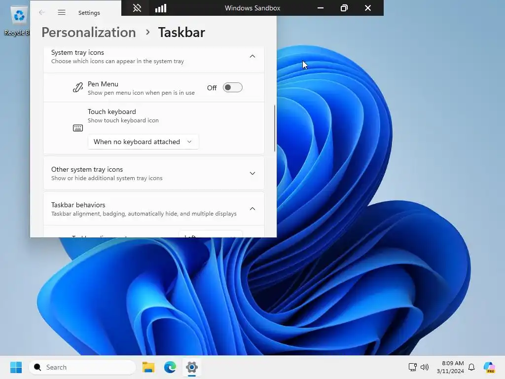Click the 'Windows Sandbox' title text
The height and width of the screenshot is (379, 505).
(252, 8)
